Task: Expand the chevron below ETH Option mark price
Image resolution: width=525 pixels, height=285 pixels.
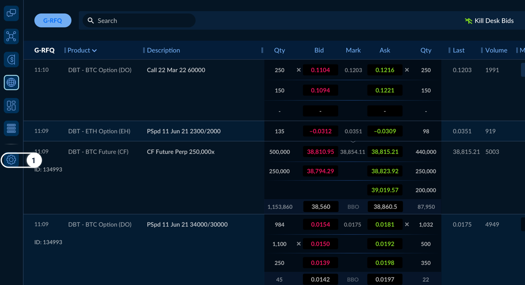Action: coord(353,141)
